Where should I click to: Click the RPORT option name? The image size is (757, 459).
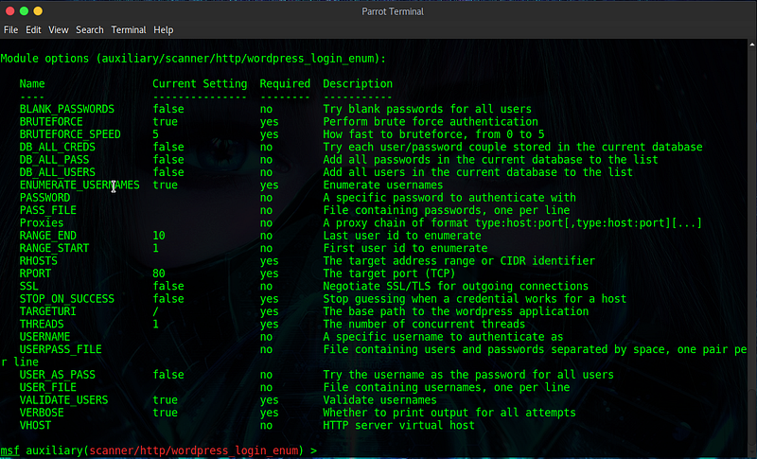click(35, 274)
